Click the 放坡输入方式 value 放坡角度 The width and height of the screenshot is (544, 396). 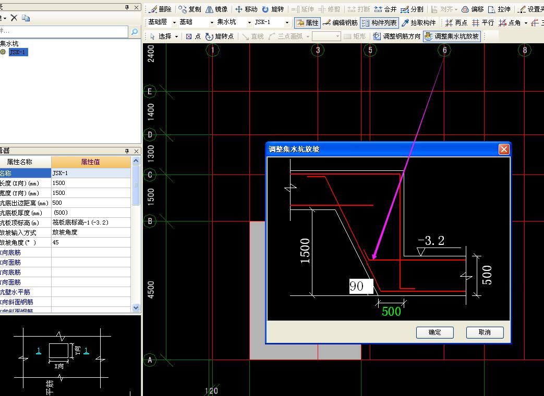pos(91,232)
